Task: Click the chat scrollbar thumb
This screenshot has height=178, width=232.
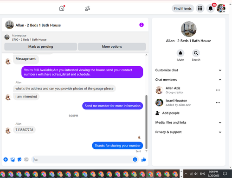Action: click(146, 122)
